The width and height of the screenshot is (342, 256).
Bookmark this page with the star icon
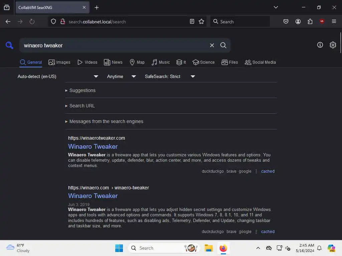(x=201, y=21)
